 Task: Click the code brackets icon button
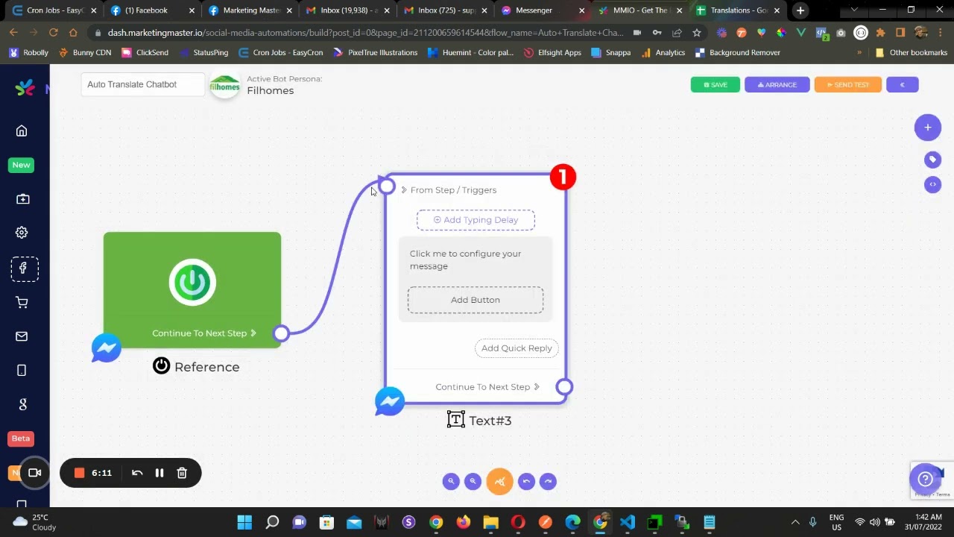click(932, 184)
